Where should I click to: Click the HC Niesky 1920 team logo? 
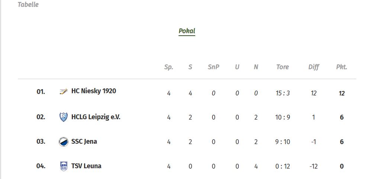64,91
